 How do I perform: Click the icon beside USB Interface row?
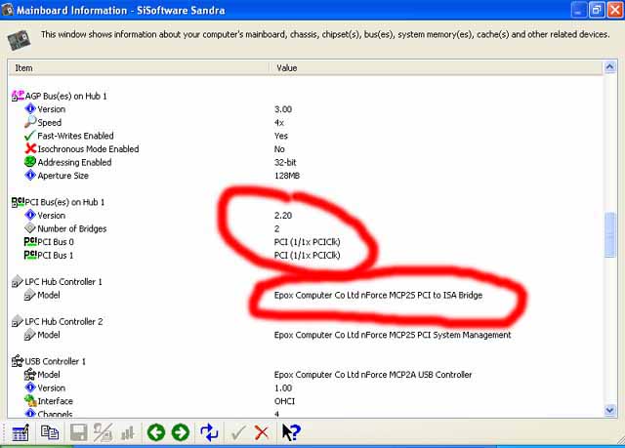coord(30,400)
